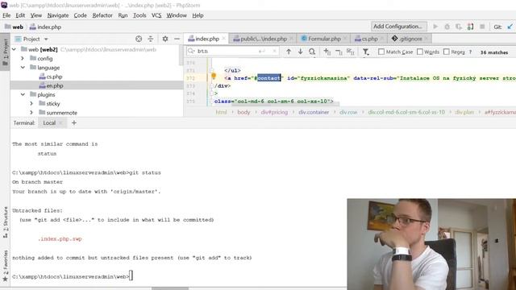
Task: Collapse the language folder
Action: pos(23,68)
